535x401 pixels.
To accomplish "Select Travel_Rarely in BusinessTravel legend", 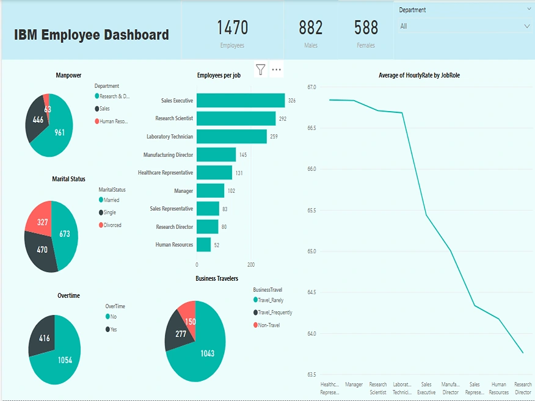I will point(269,300).
